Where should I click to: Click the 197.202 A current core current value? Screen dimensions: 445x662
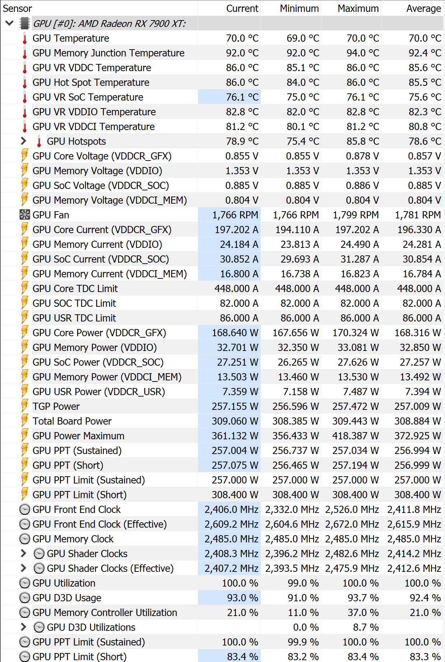pyautogui.click(x=236, y=230)
